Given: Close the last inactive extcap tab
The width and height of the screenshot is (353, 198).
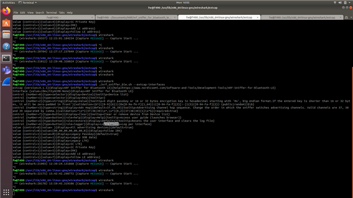Looking at the screenshot, I should click(x=340, y=17).
